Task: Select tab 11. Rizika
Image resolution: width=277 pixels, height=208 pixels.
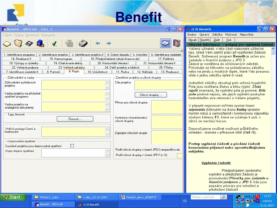Action: 123,72
